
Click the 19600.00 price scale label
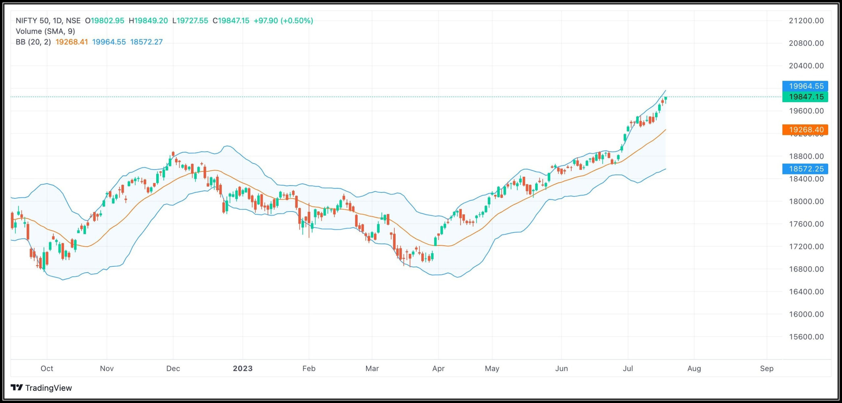click(x=806, y=111)
